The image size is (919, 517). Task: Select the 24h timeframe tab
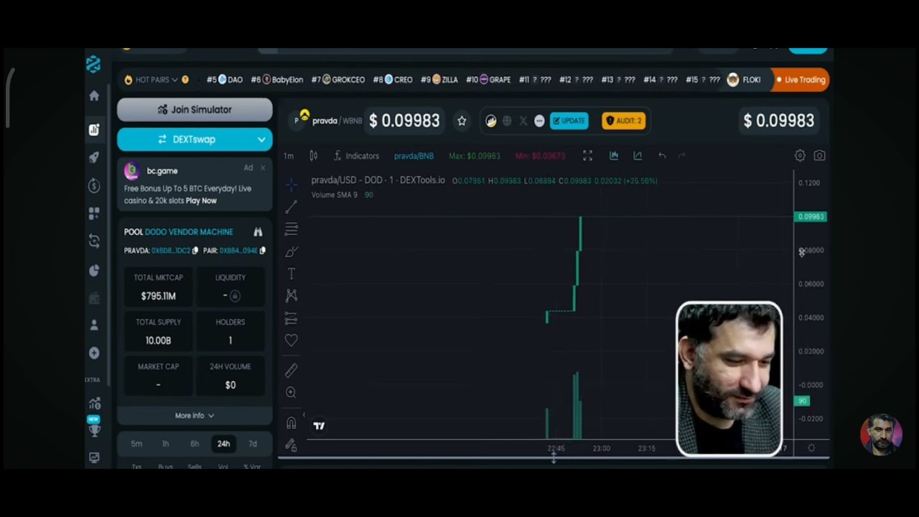click(x=223, y=444)
